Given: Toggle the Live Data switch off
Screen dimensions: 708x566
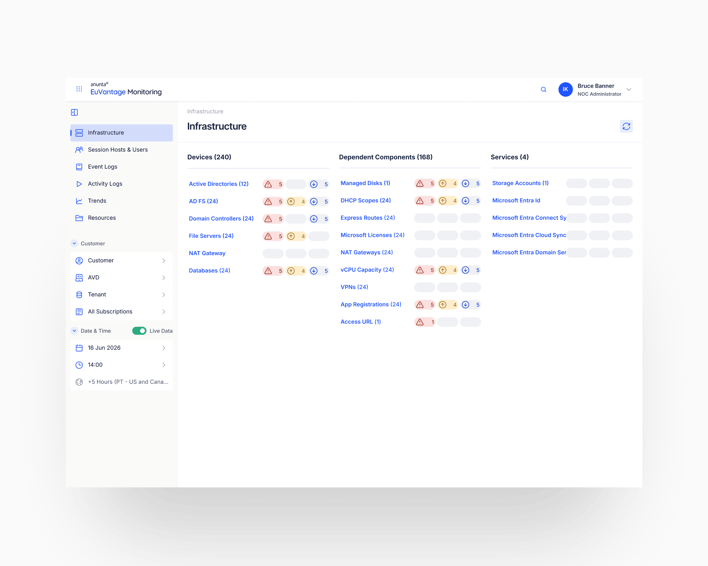Looking at the screenshot, I should pos(139,331).
